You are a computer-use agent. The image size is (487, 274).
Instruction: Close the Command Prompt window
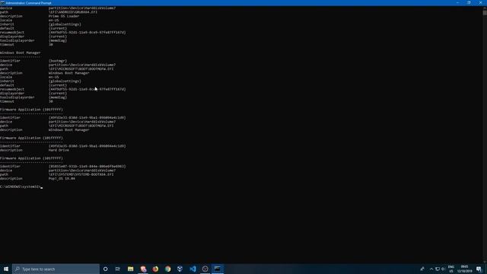pyautogui.click(x=480, y=2)
